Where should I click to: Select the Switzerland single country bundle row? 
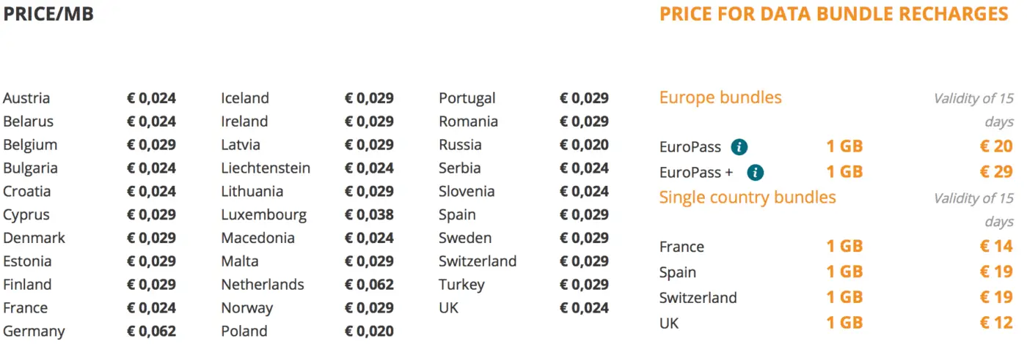tap(836, 297)
